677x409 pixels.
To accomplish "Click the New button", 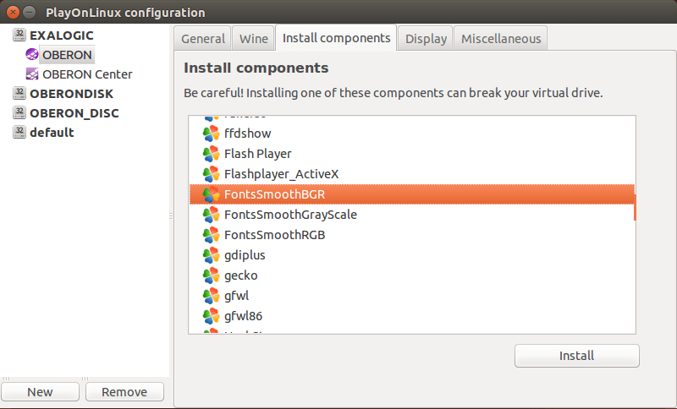I will pos(40,392).
